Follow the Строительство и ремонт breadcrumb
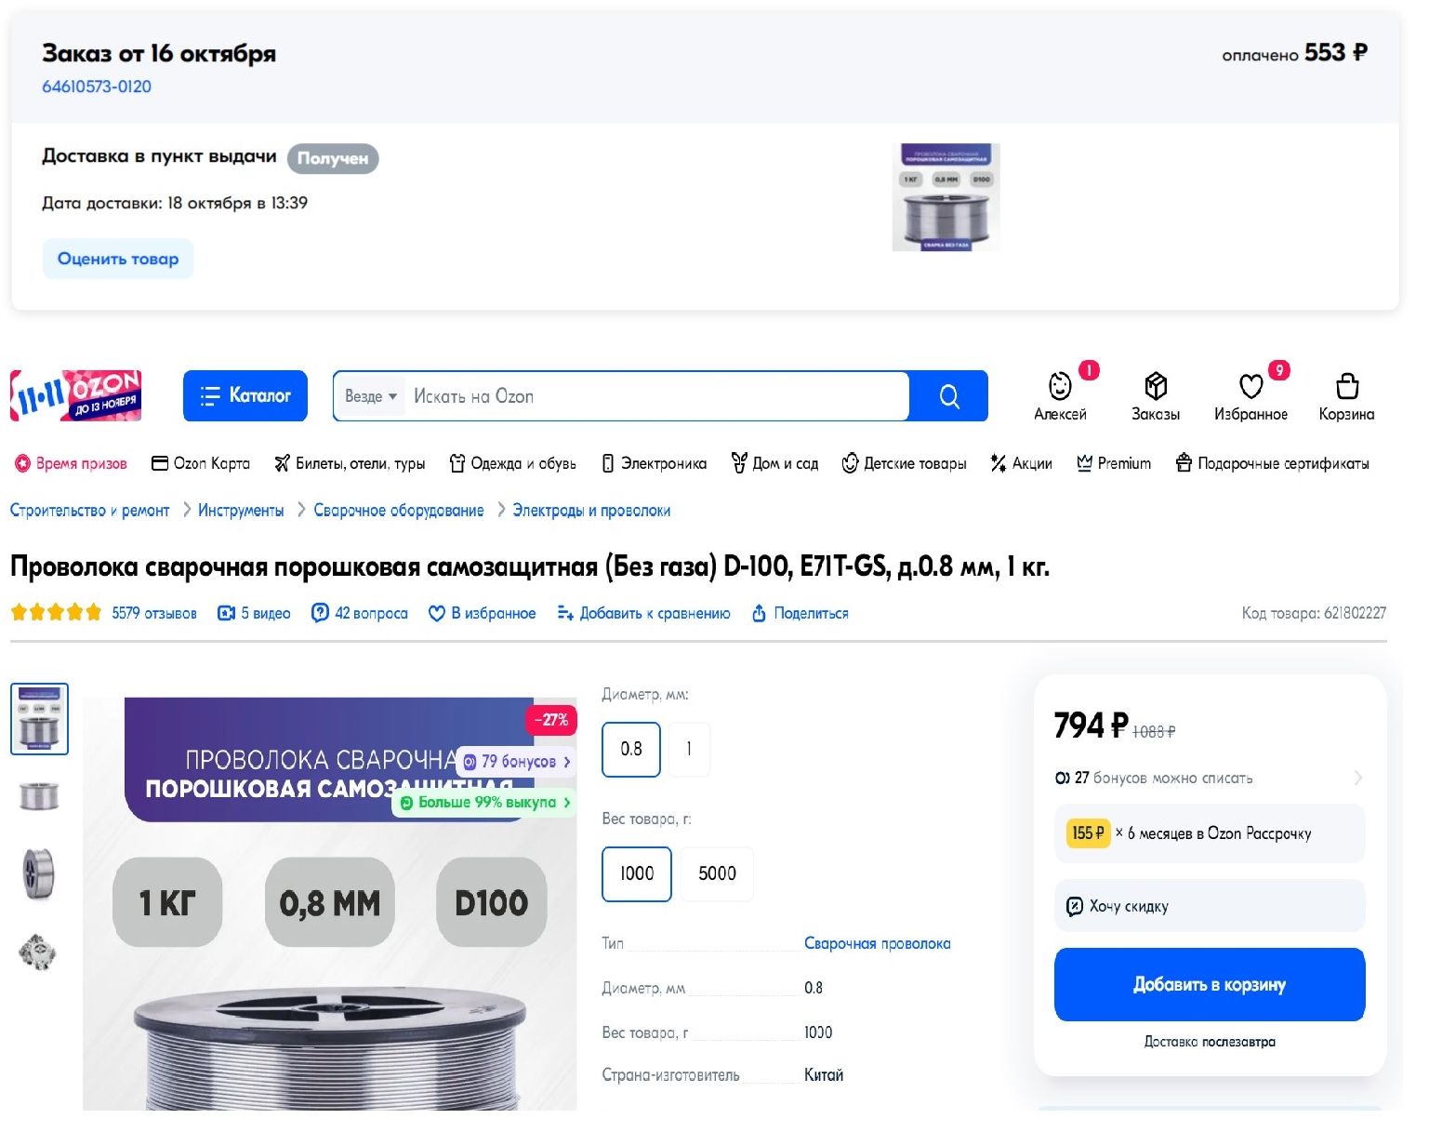This screenshot has width=1429, height=1132. click(x=90, y=511)
